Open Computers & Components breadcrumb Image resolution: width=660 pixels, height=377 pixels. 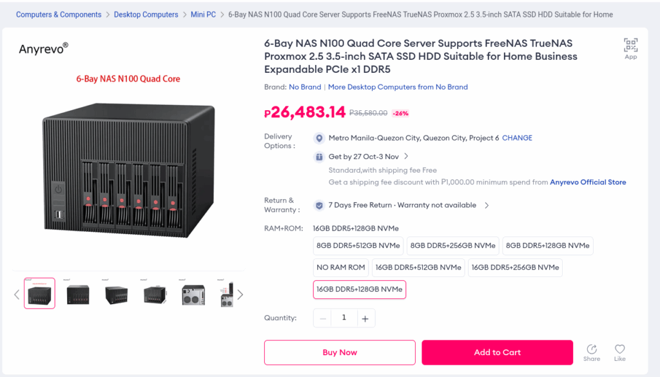[x=59, y=14]
